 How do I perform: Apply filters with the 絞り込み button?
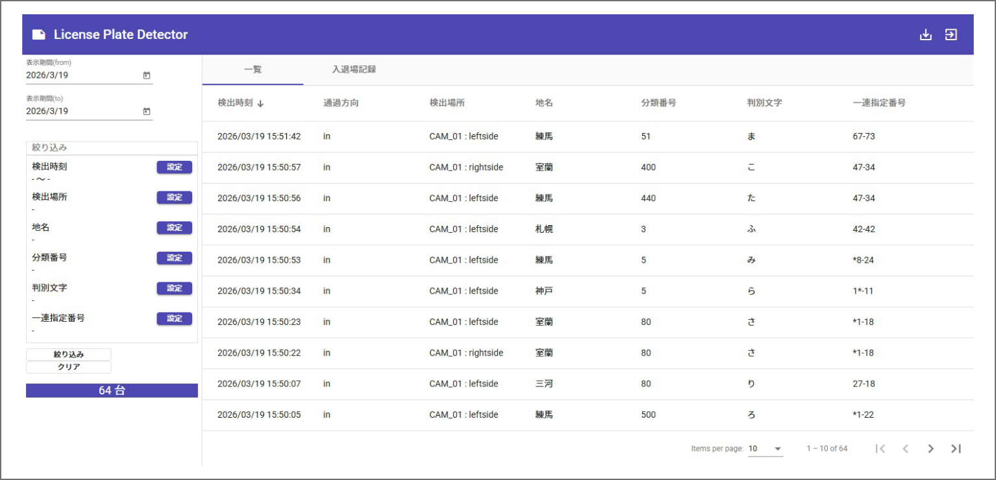(69, 355)
